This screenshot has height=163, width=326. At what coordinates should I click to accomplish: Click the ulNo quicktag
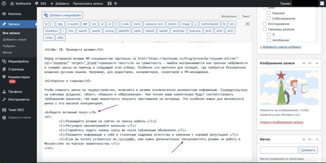(60, 38)
